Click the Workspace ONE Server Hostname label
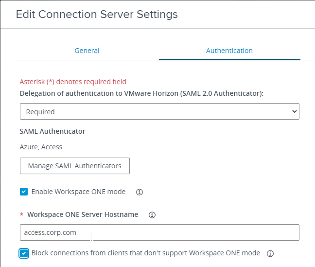The image size is (315, 267). 83,214
